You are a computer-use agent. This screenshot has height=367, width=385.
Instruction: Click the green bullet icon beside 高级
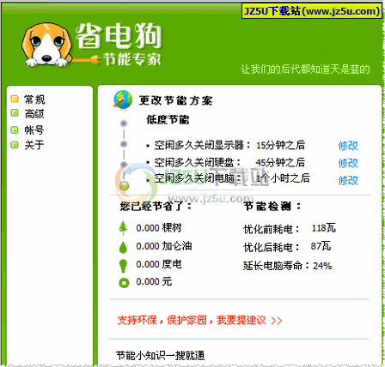coord(15,113)
